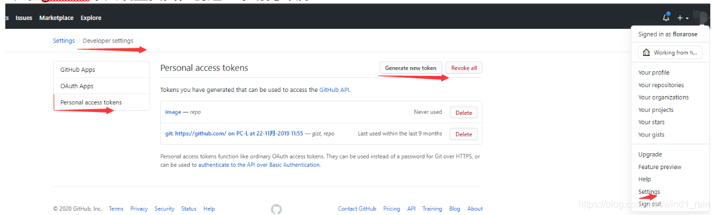Viewport: 715px width, 215px height.
Task: Open Blog footer link
Action: 455,209
